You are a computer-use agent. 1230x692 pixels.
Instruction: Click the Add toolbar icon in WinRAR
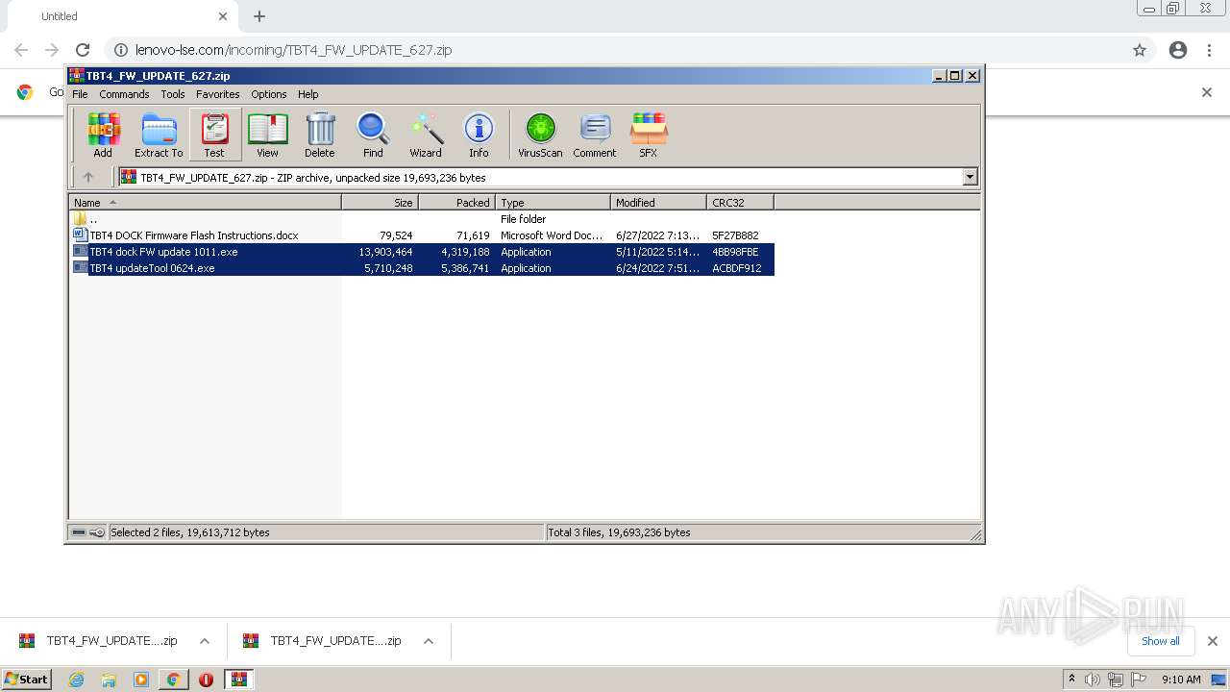coord(103,135)
